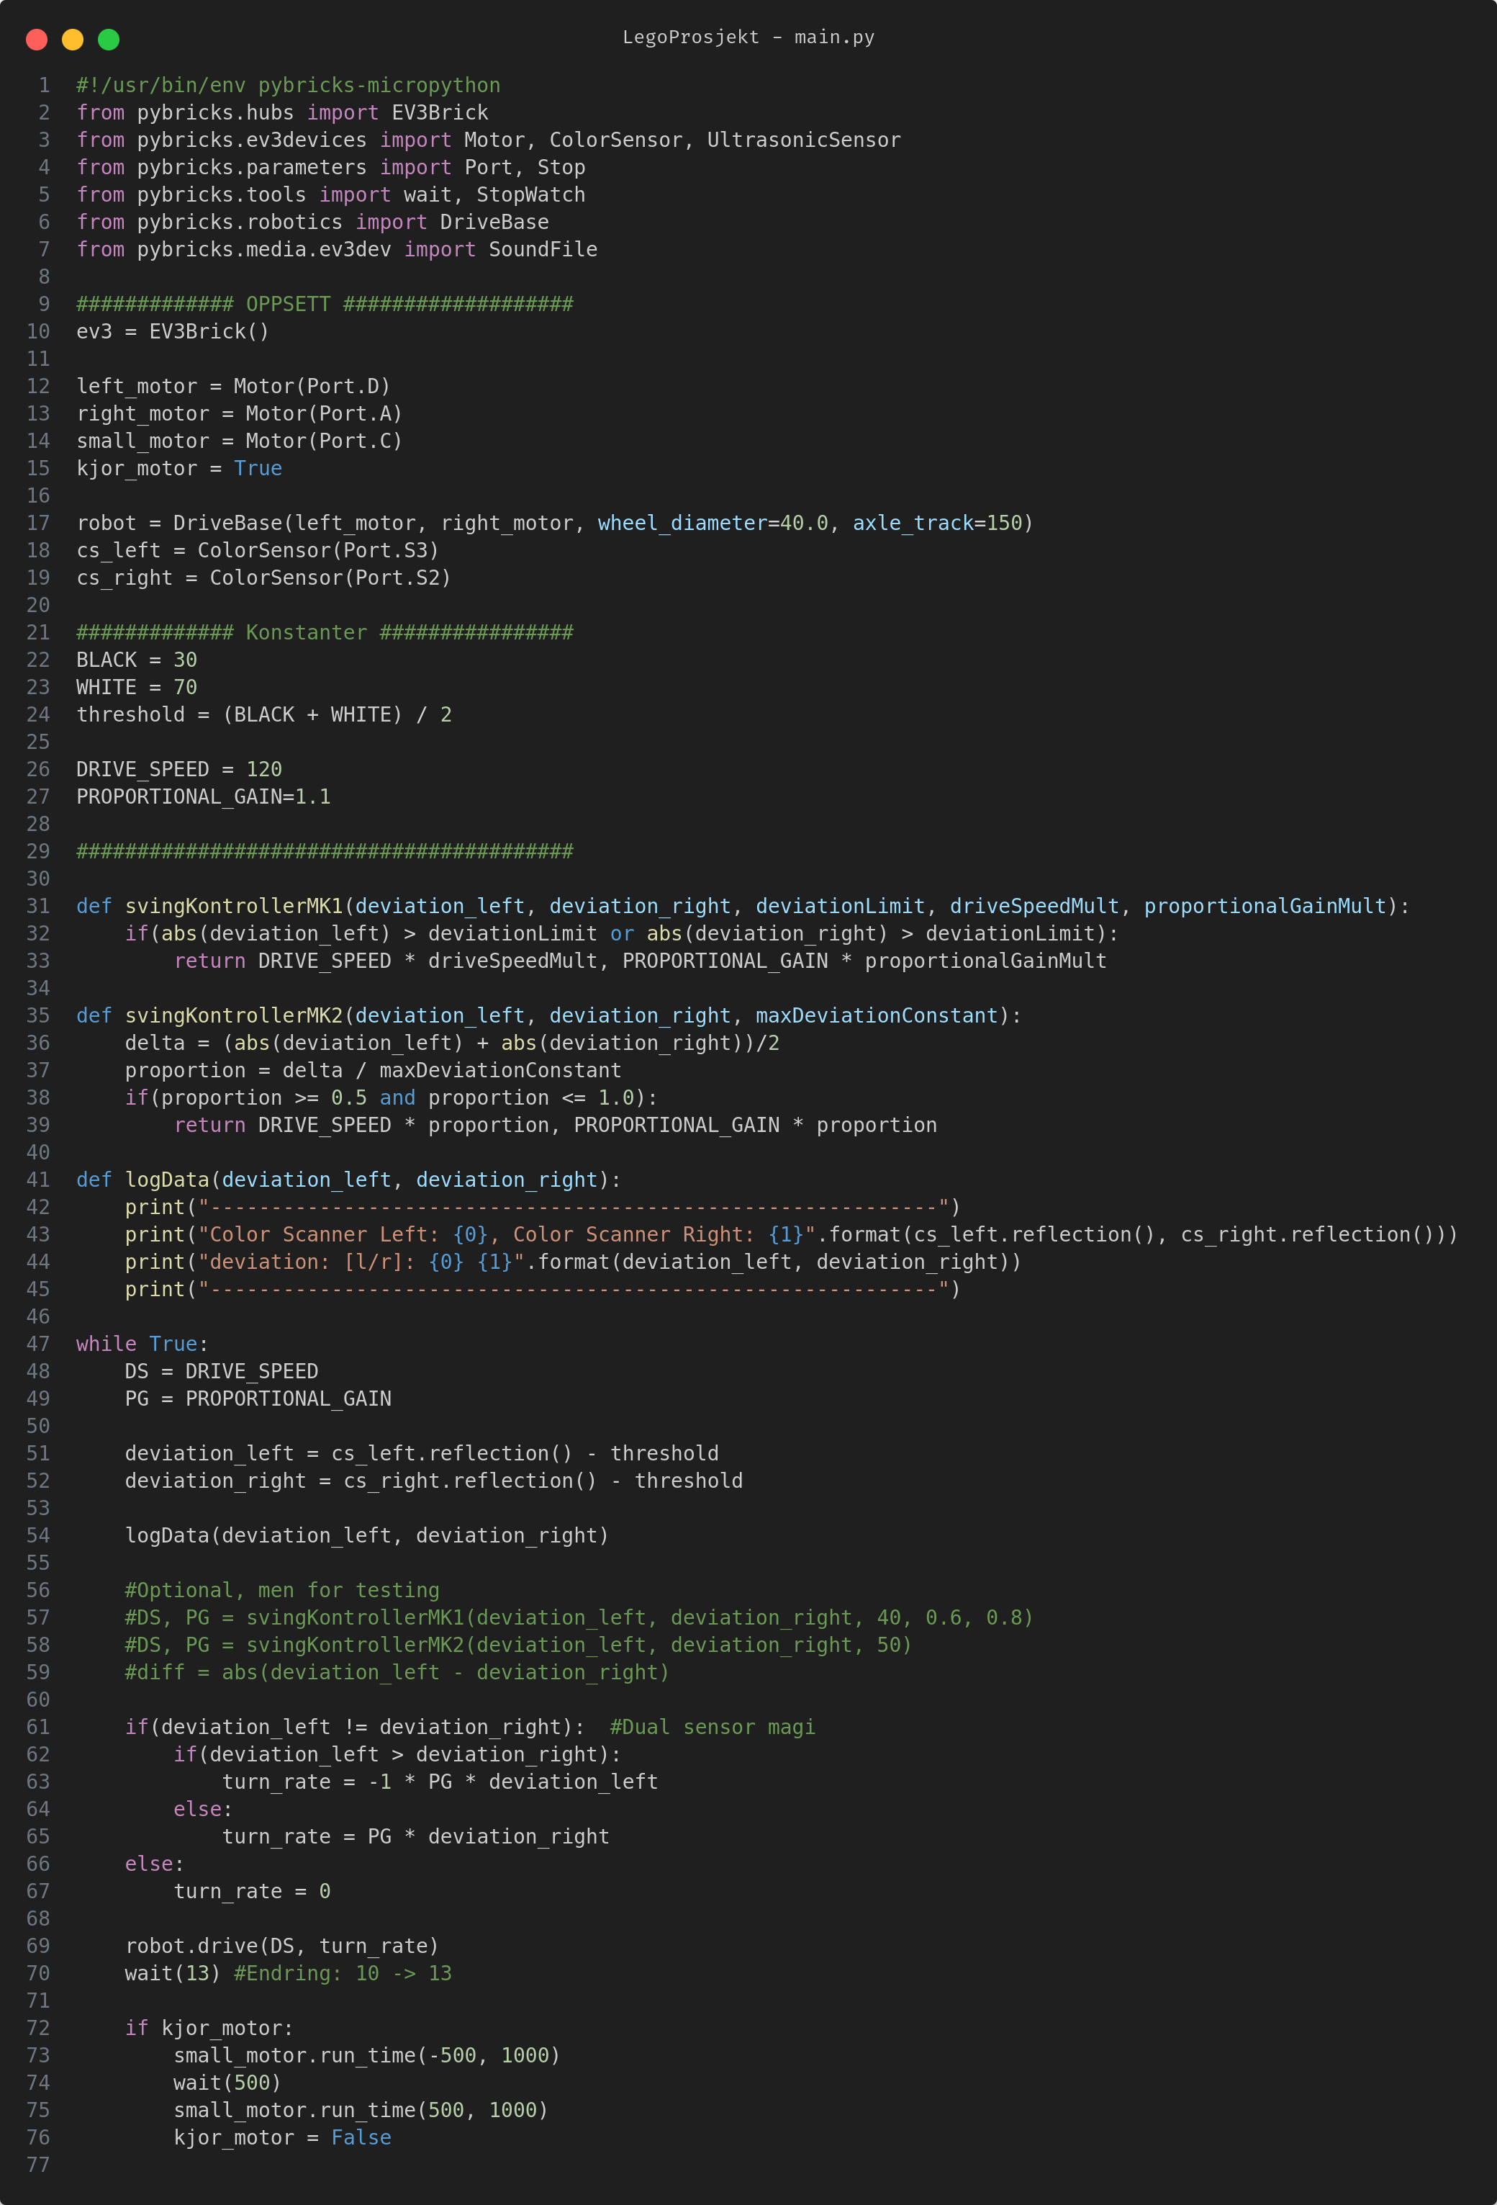Click the '#Dual sensor magi' comment

point(712,1727)
